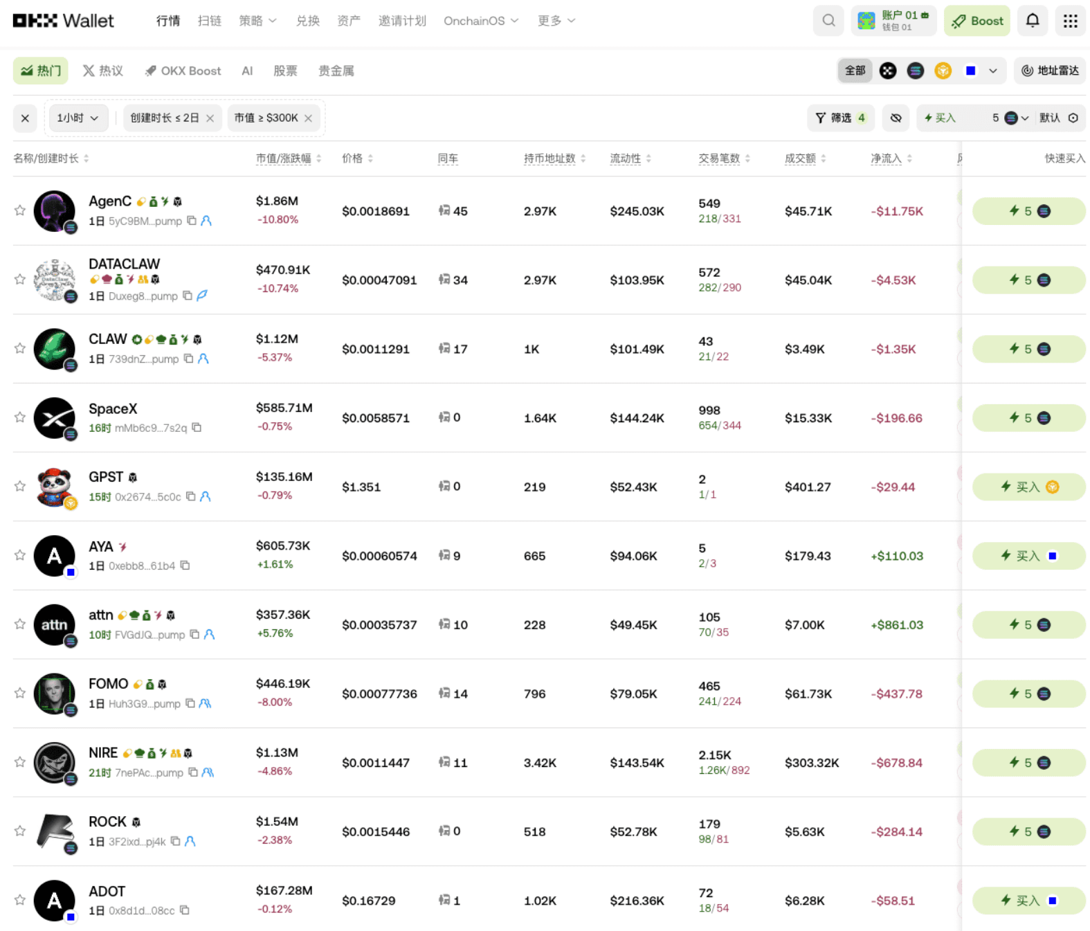Open the notifications bell
The image size is (1090, 931).
(1032, 21)
